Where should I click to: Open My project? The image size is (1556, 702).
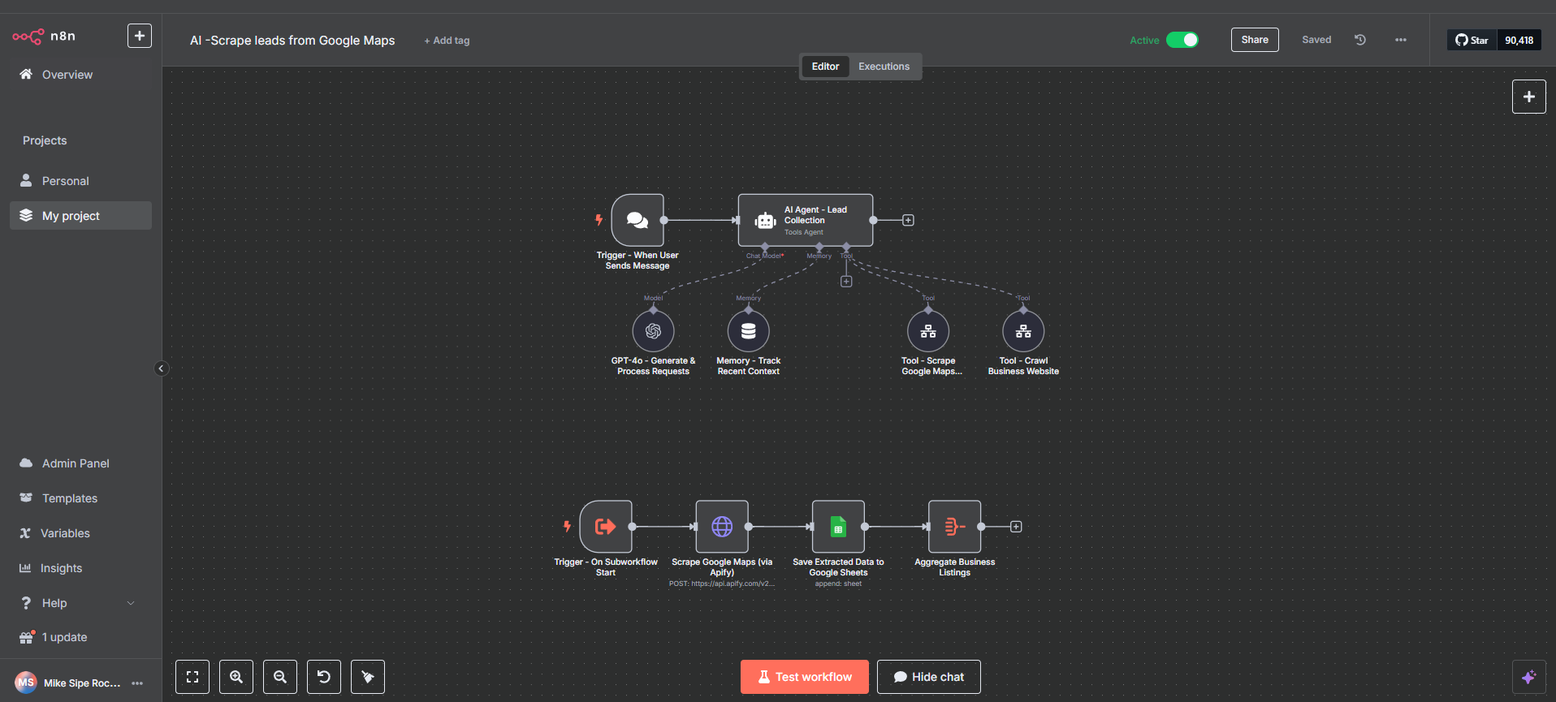pos(80,216)
